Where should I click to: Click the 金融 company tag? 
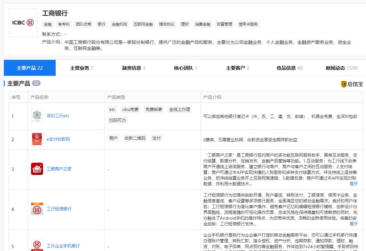point(48,24)
